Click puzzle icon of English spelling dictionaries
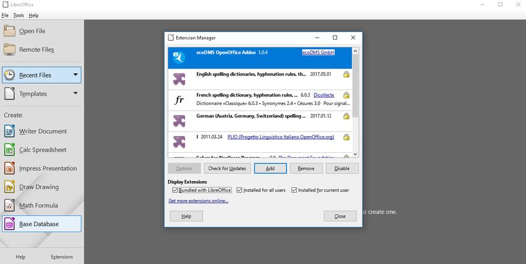Image resolution: width=526 pixels, height=264 pixels. 179,79
